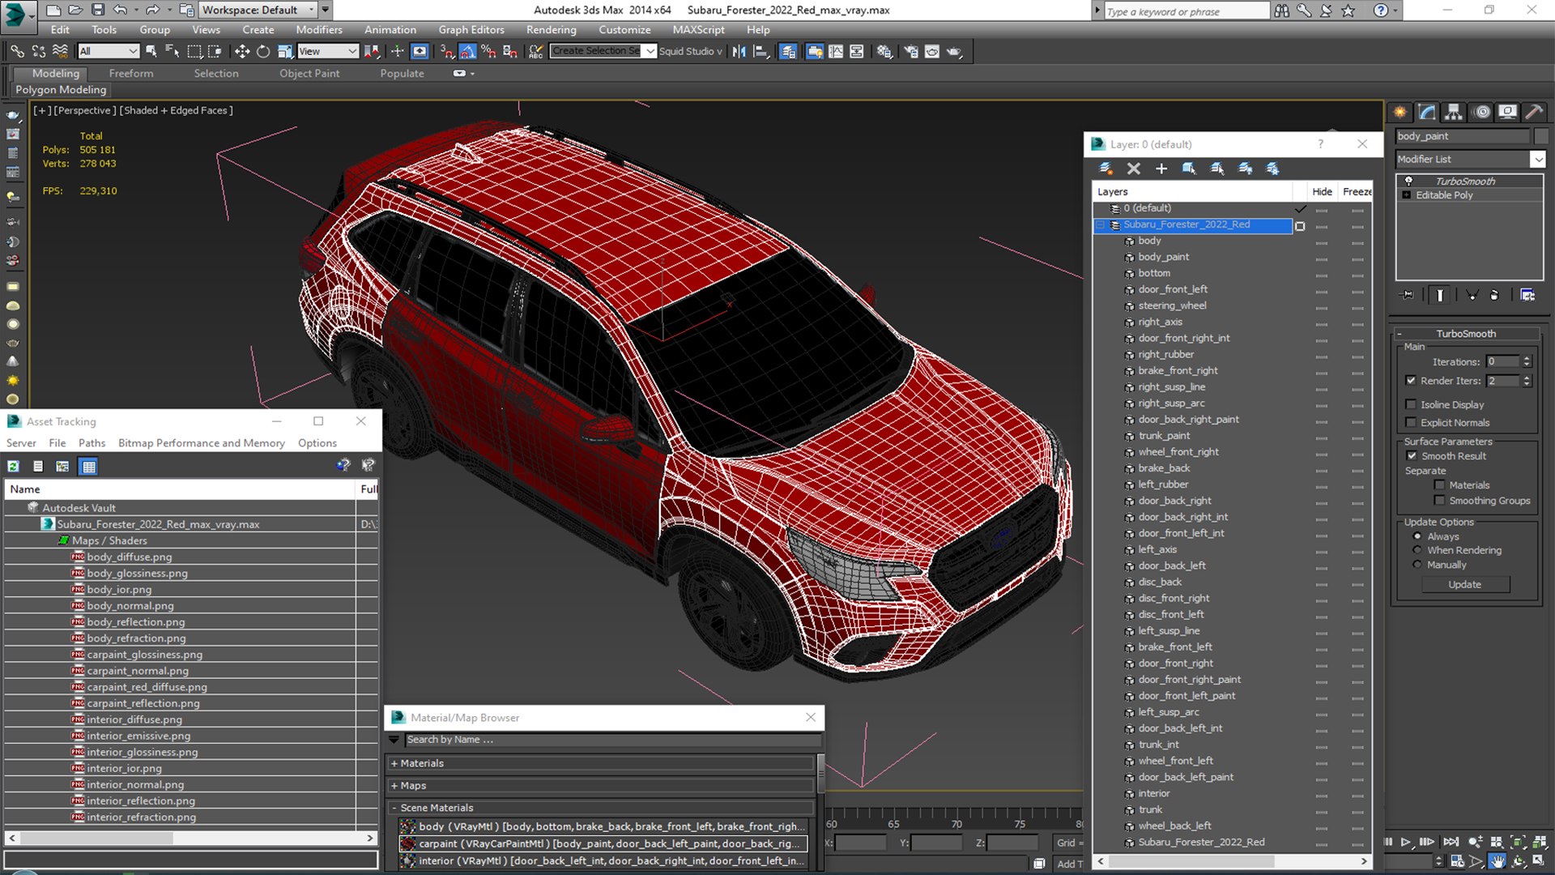Open the Utilities hammer panel tab

tap(1534, 112)
